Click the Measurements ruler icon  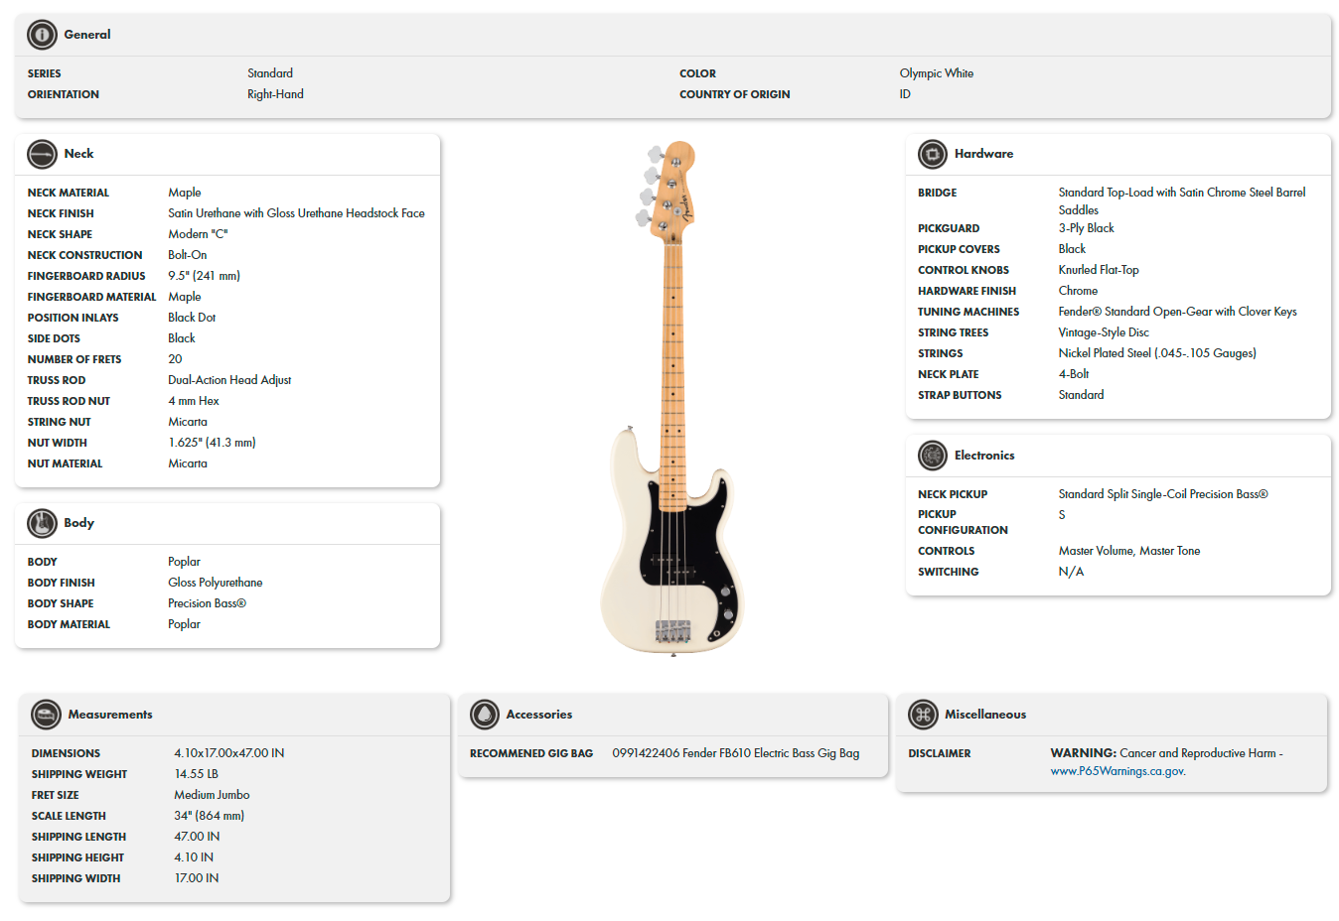point(46,714)
